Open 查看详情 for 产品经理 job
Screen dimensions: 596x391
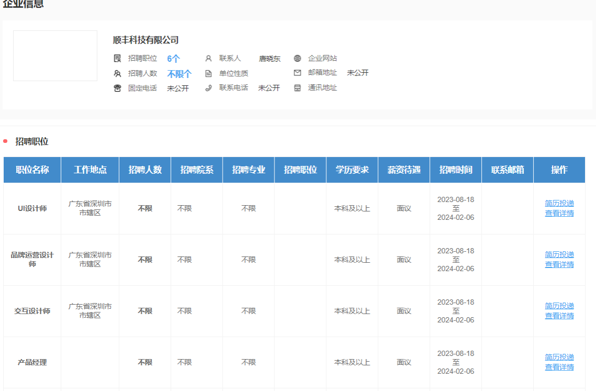(x=559, y=367)
